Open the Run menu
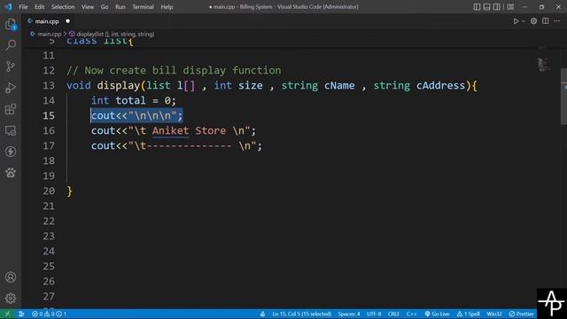The image size is (567, 319). click(x=120, y=7)
